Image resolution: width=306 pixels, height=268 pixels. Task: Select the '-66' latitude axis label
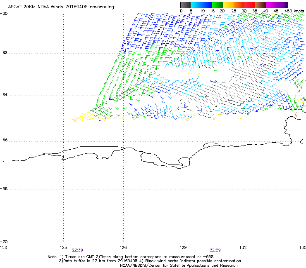click(x=4, y=140)
